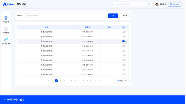Enable the 활성 toggle in the second row
The width and height of the screenshot is (186, 104).
[124, 36]
